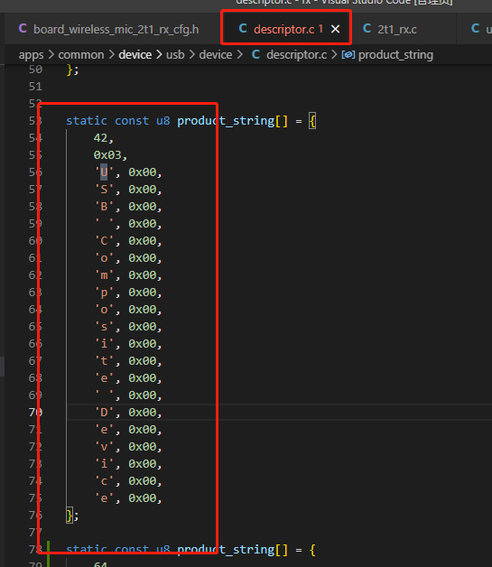
Task: Click line number 51 in gutter
Action: 35,87
